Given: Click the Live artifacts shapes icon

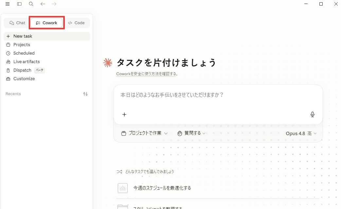Looking at the screenshot, I should click(x=8, y=62).
